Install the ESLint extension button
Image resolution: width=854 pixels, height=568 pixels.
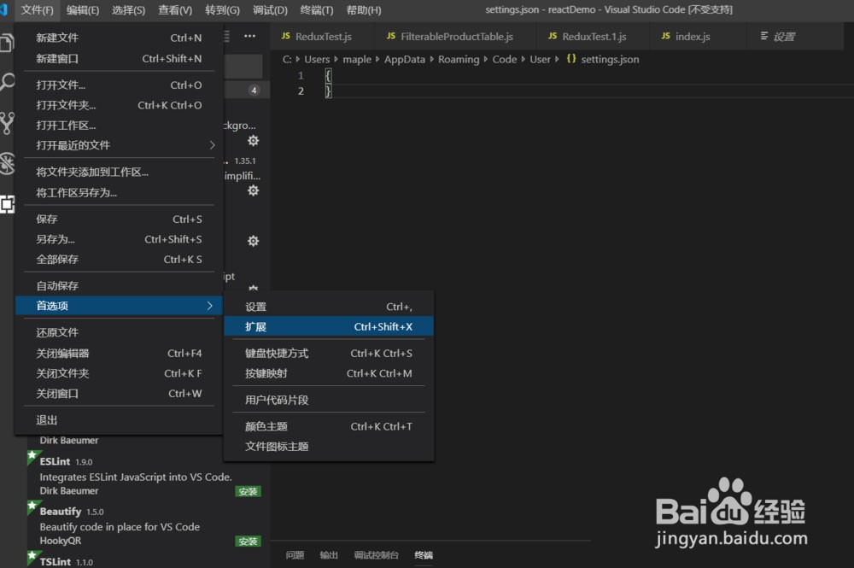(x=249, y=492)
